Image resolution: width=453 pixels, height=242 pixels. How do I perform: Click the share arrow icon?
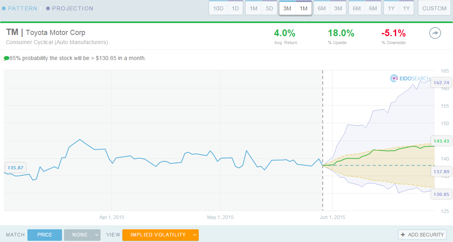pyautogui.click(x=435, y=33)
